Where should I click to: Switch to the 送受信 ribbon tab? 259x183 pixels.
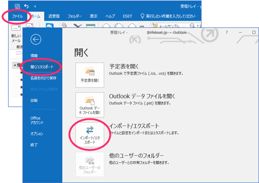click(54, 16)
